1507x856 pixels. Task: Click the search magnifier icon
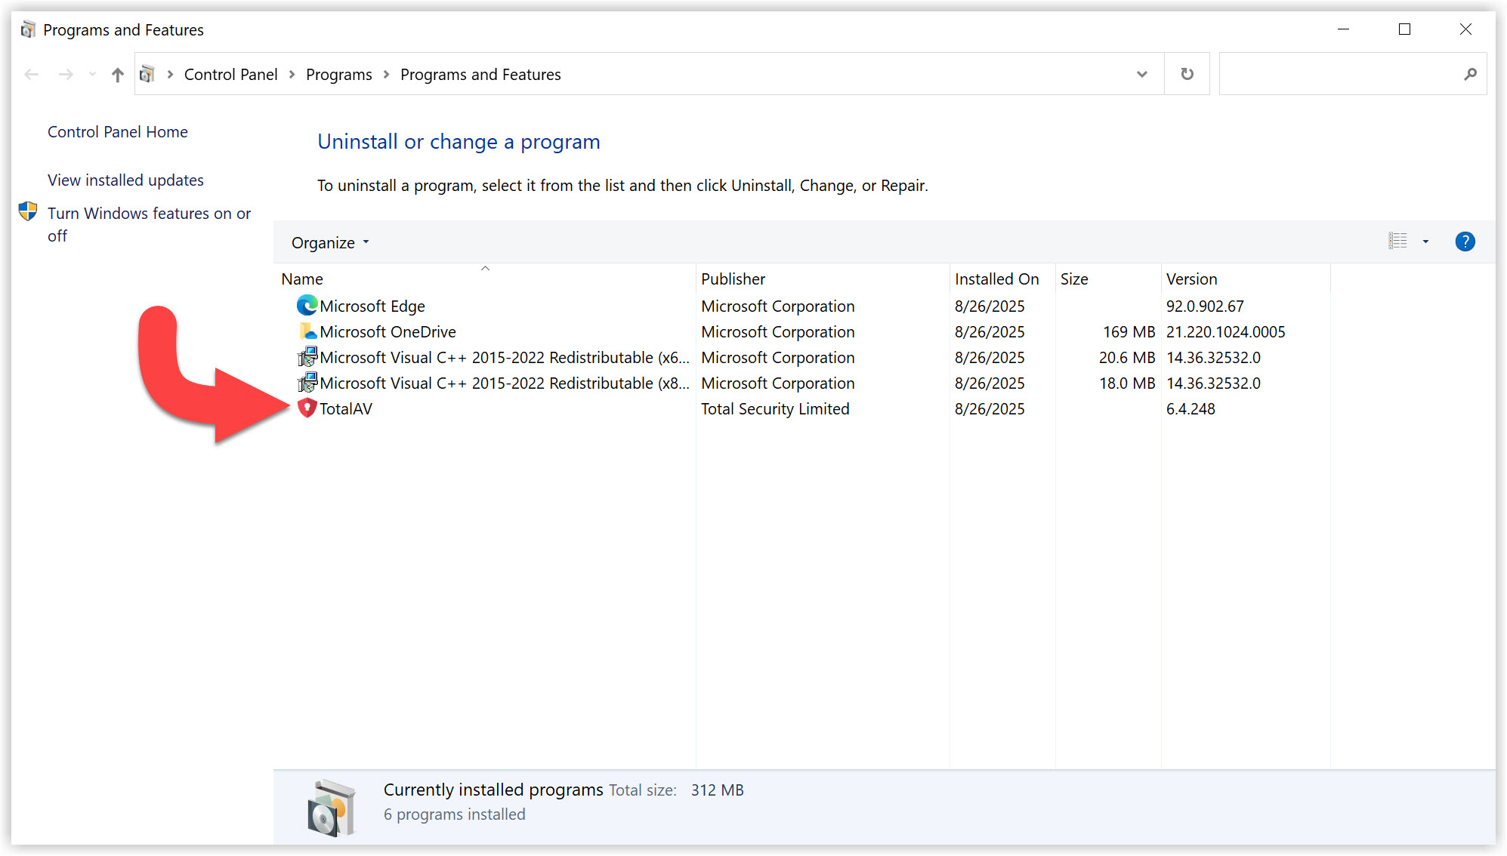pyautogui.click(x=1470, y=74)
